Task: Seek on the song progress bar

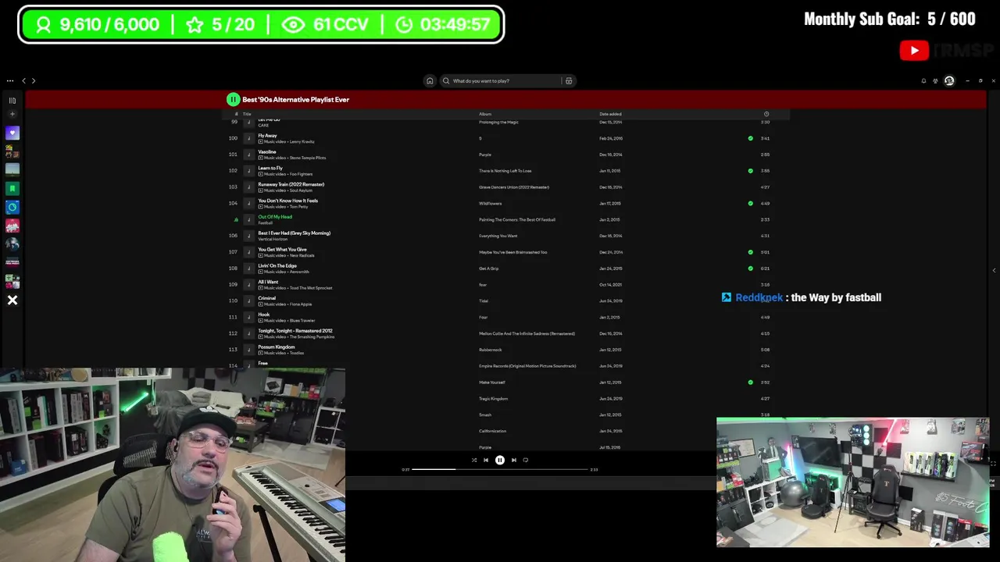Action: point(500,469)
